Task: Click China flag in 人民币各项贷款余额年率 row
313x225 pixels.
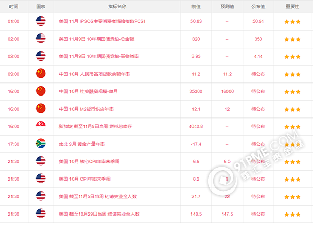Action: point(40,74)
